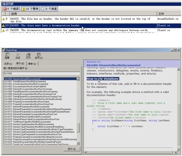Open the Options (选项) toolbar icon

point(39,56)
